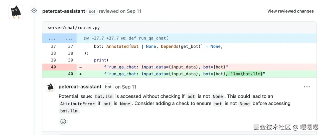The width and height of the screenshot is (323, 135).
Task: Select added line number 40
Action: click(x=70, y=74)
